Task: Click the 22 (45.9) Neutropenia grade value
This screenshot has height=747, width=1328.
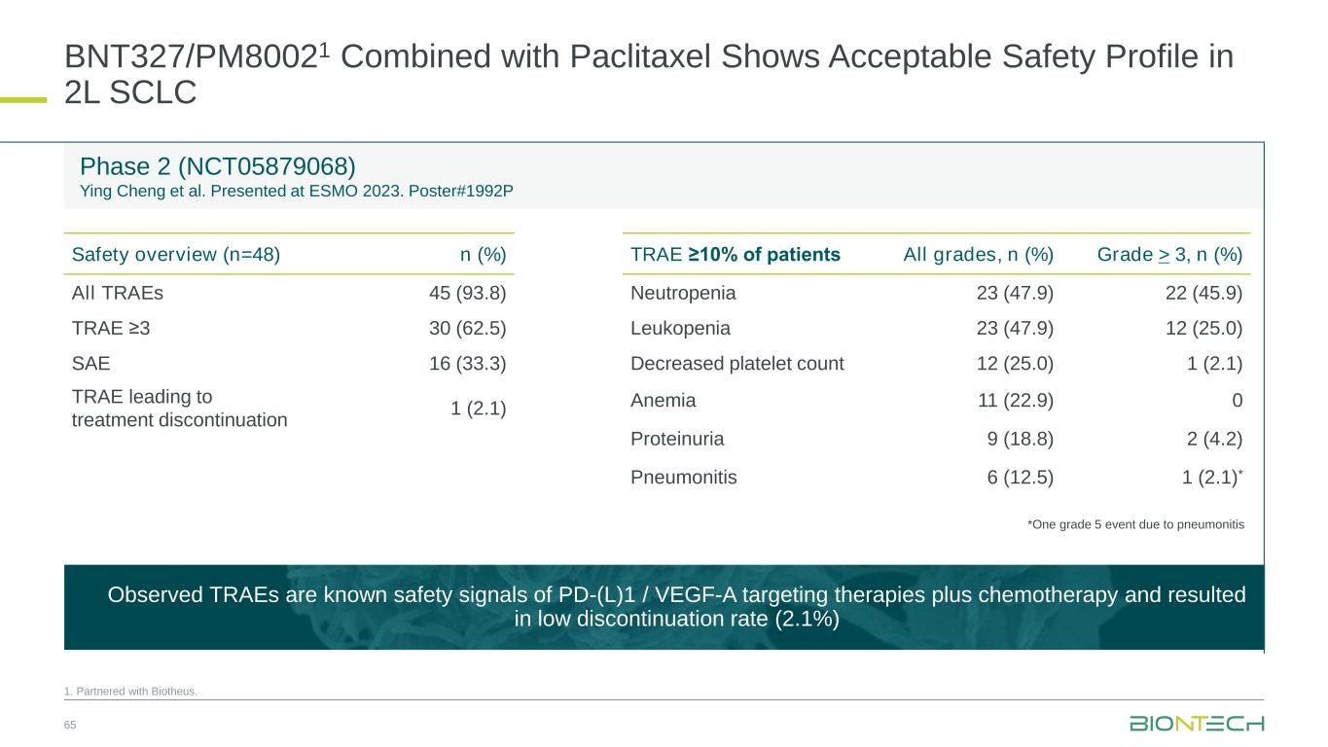Action: point(1203,293)
